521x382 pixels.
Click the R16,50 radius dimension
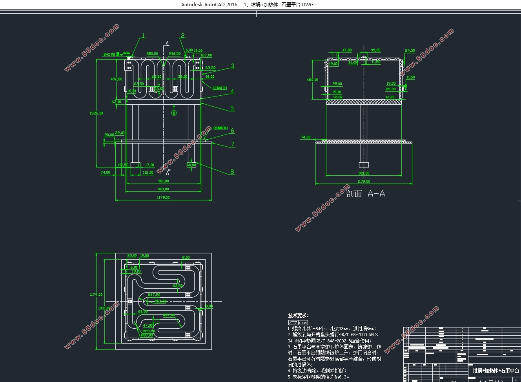(x=175, y=53)
